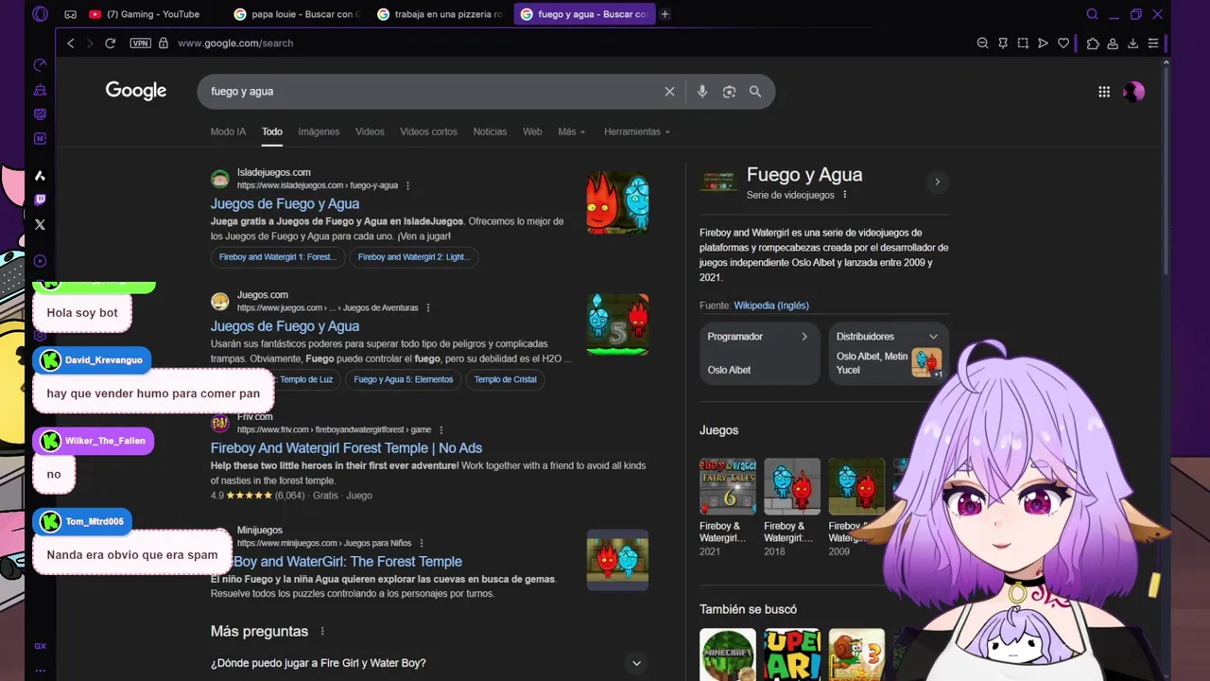1210x681 pixels.
Task: Clear the search box with X
Action: click(x=669, y=92)
